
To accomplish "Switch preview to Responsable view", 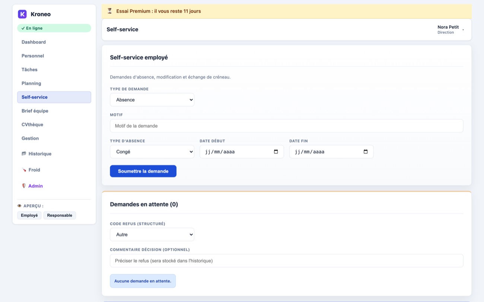I will [60, 215].
